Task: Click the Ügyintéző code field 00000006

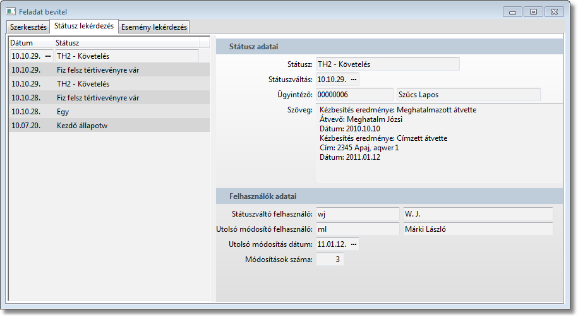Action: (x=354, y=94)
